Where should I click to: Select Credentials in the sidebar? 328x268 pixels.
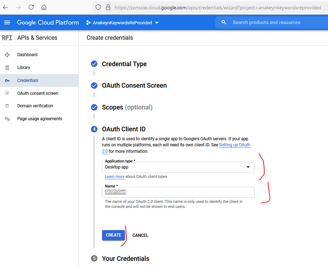(x=39, y=81)
